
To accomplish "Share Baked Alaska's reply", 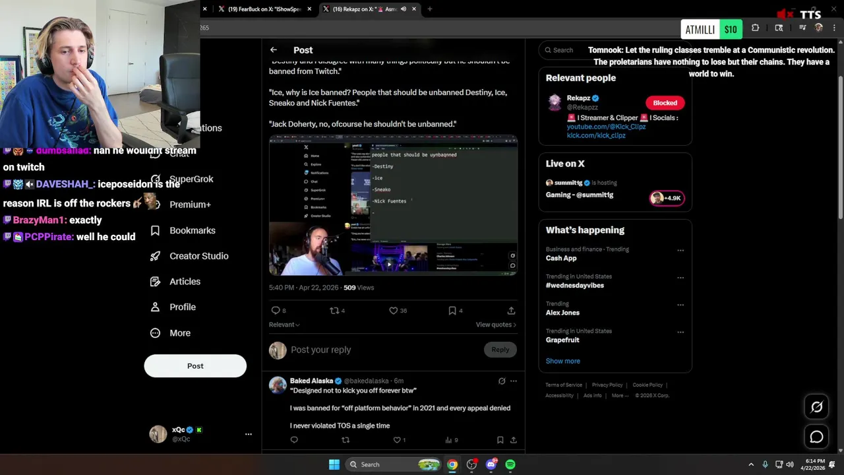I will [x=513, y=440].
